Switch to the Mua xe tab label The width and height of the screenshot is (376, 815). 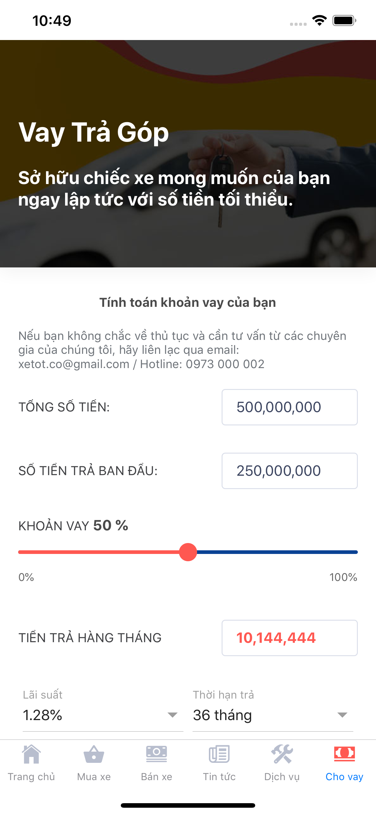point(94,777)
